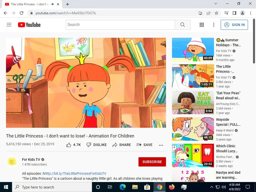Click the SIGN IN button
256x192 pixels.
click(x=234, y=25)
